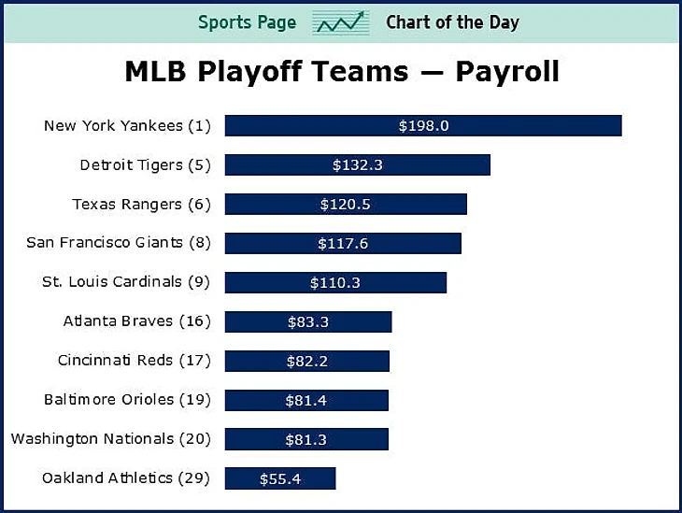Select the Atlanta Braves $83.3 bar
Image resolution: width=682 pixels, height=513 pixels.
coord(308,322)
